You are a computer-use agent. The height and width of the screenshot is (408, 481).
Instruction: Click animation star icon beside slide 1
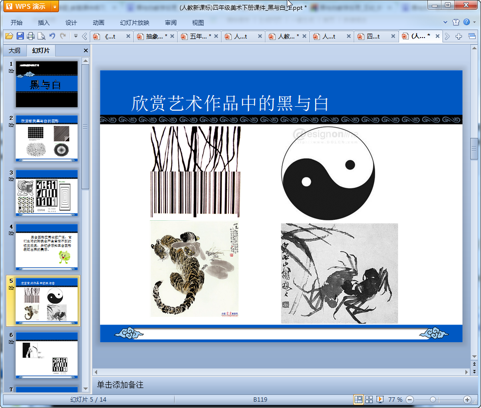coord(11,71)
